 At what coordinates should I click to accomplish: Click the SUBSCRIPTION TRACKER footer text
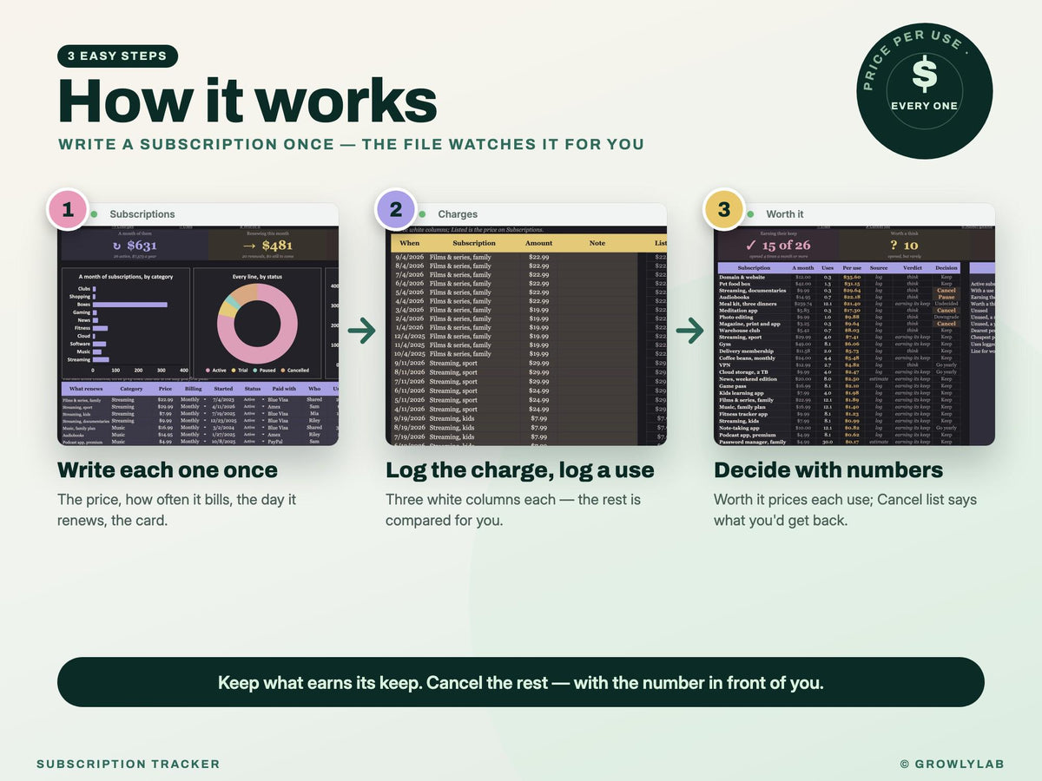pos(129,765)
